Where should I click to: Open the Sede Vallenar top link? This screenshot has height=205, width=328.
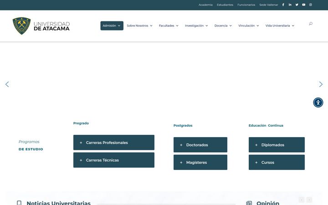click(x=269, y=5)
